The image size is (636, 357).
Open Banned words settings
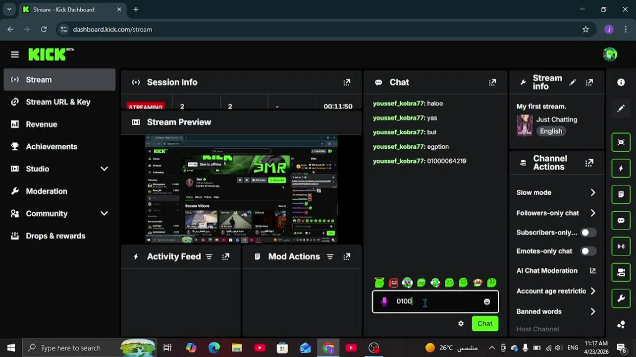click(x=556, y=311)
